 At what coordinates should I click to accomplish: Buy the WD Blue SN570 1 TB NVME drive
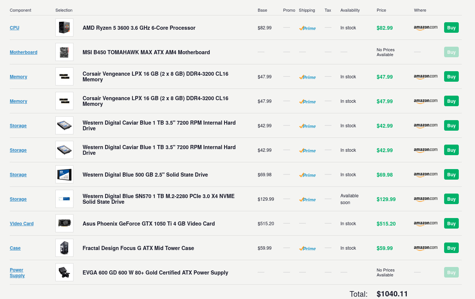[451, 199]
